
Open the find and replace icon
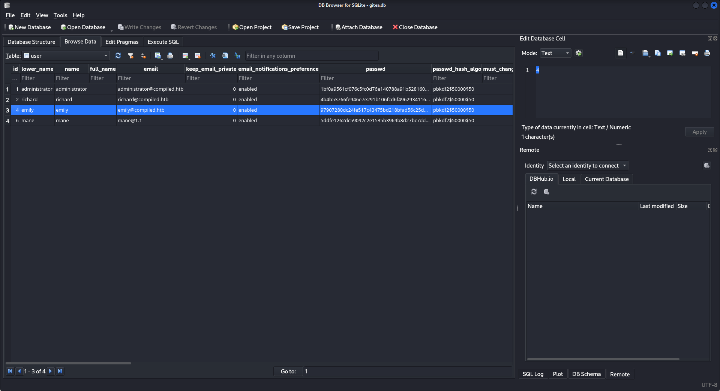[x=237, y=56]
